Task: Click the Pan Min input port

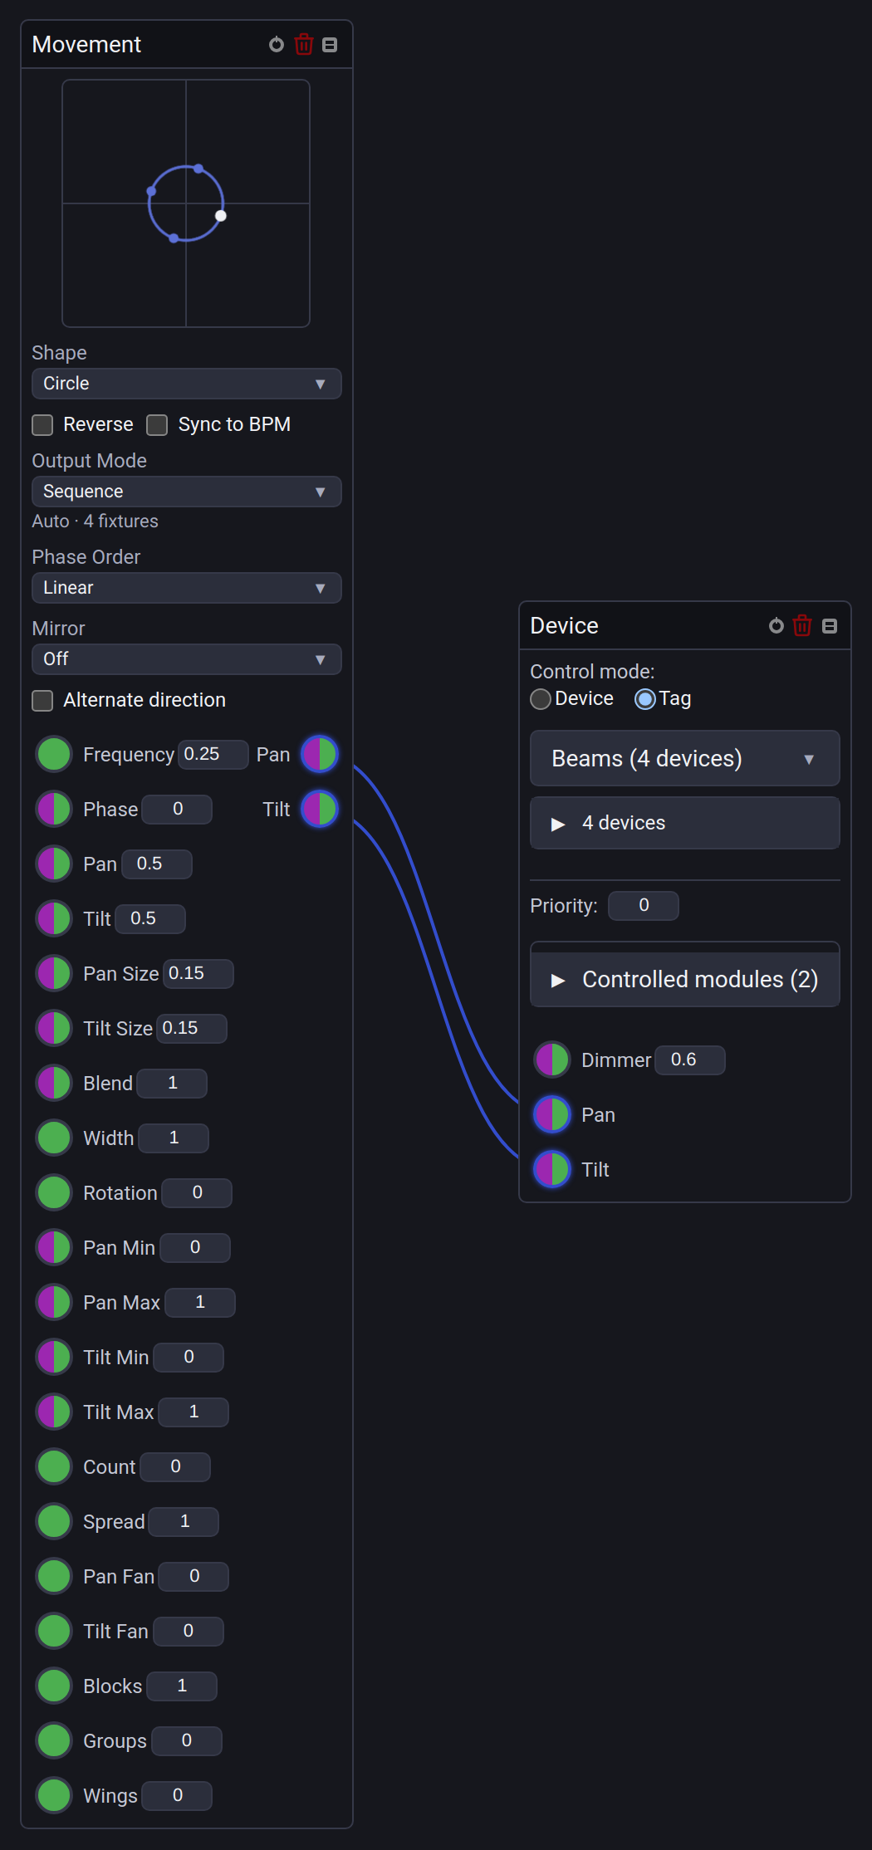Action: [54, 1247]
